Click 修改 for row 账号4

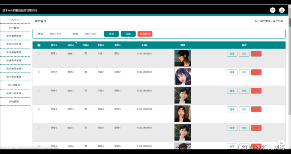coord(244,109)
